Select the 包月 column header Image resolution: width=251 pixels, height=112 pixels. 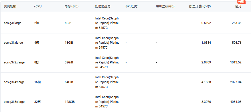point(238,7)
